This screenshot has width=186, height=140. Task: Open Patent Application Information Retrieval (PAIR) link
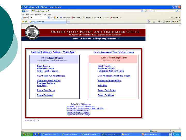(x=86, y=108)
